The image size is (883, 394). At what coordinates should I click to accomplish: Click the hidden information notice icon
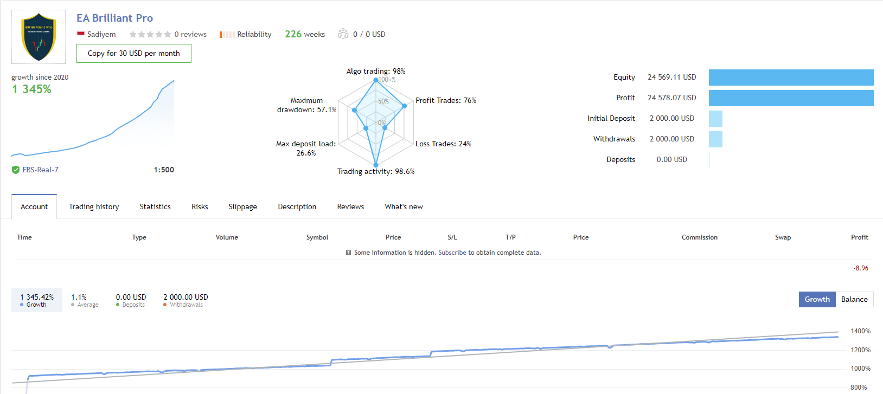[x=348, y=253]
